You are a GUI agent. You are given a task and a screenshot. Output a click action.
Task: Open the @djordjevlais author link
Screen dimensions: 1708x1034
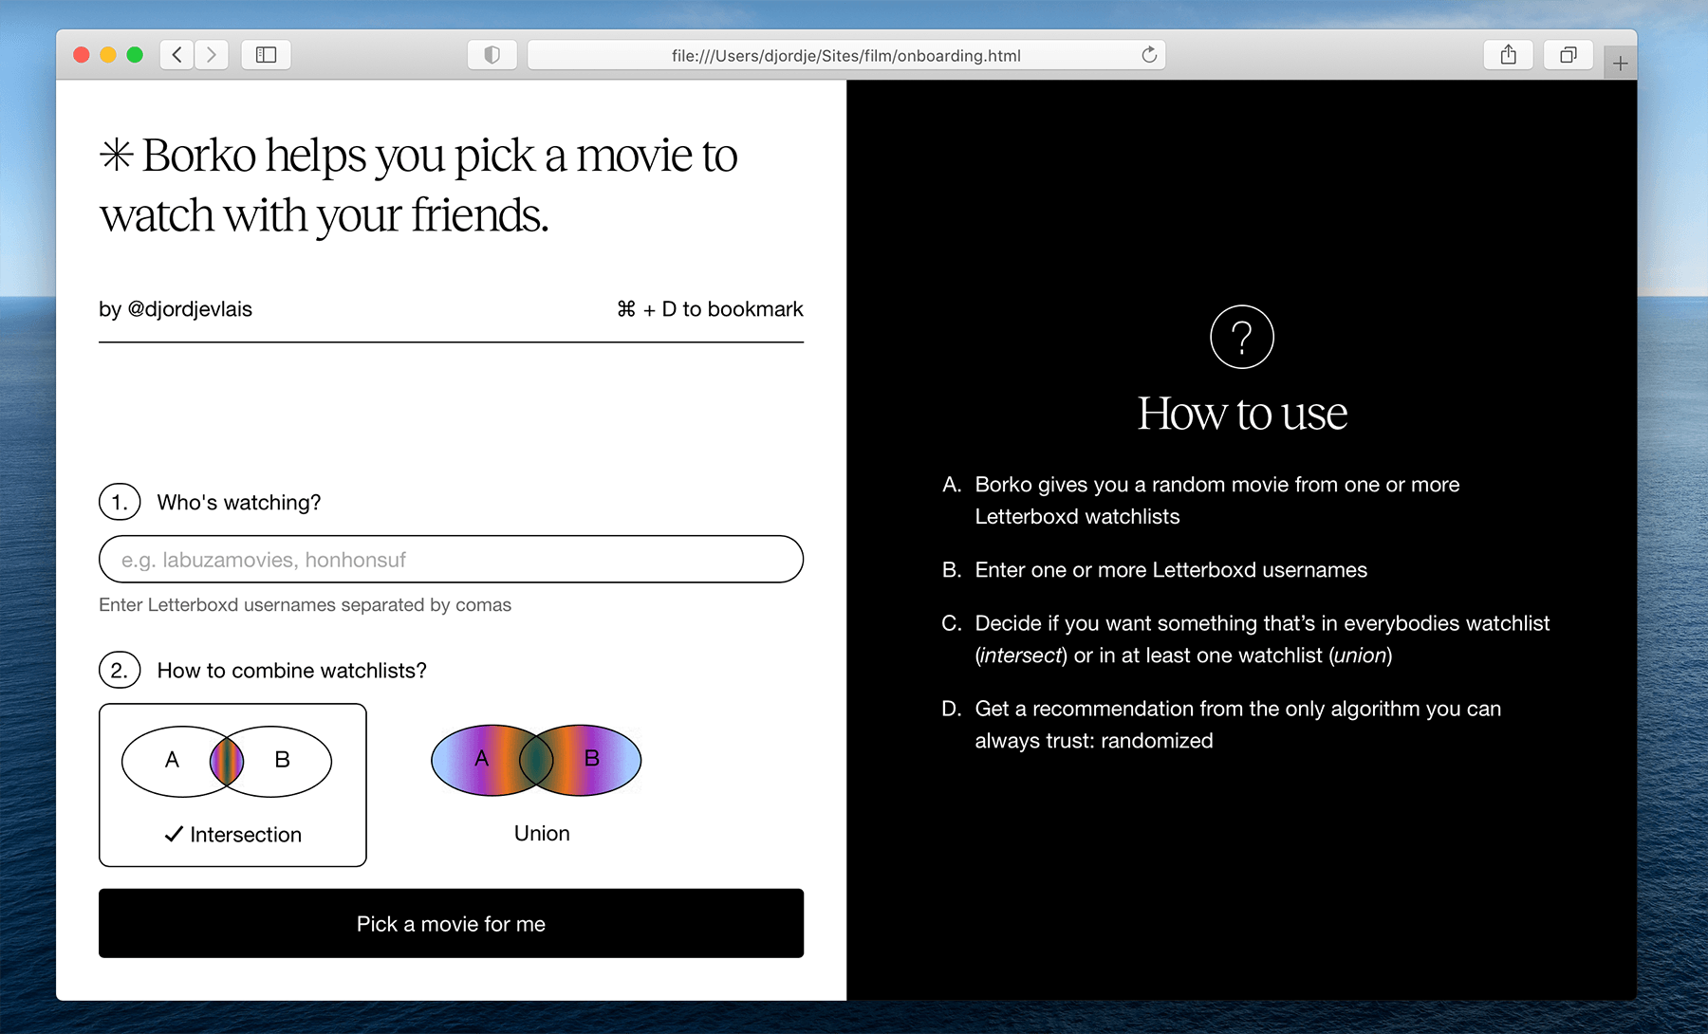(x=190, y=309)
